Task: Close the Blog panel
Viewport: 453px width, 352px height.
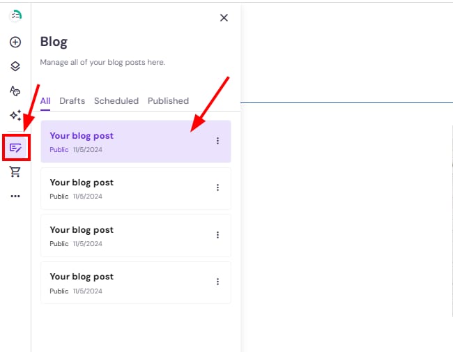Action: point(224,18)
